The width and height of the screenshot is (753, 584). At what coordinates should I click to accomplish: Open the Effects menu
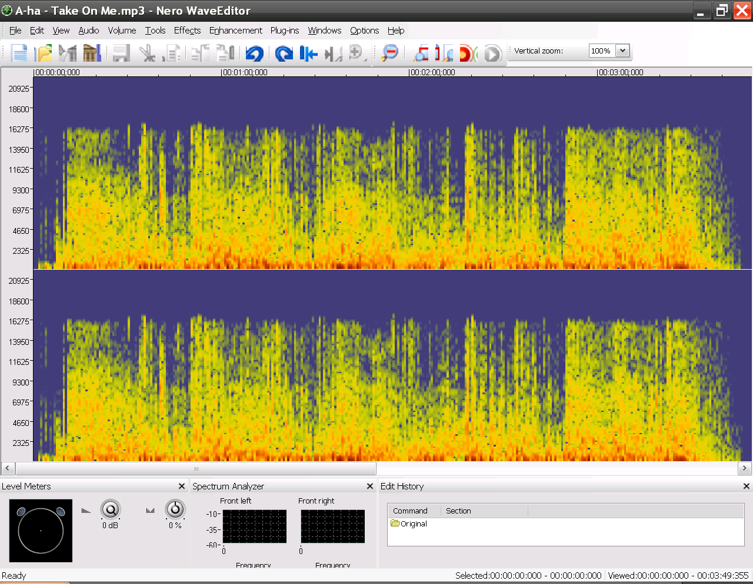187,31
